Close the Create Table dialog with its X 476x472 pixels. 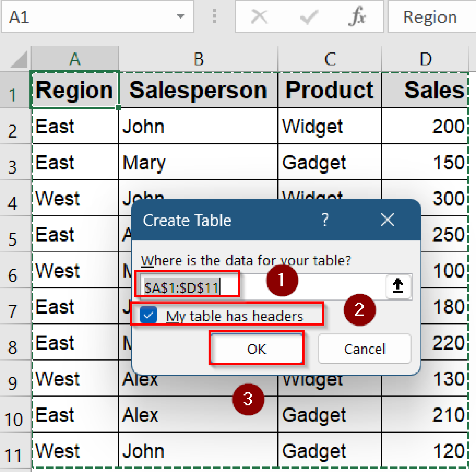click(x=388, y=220)
